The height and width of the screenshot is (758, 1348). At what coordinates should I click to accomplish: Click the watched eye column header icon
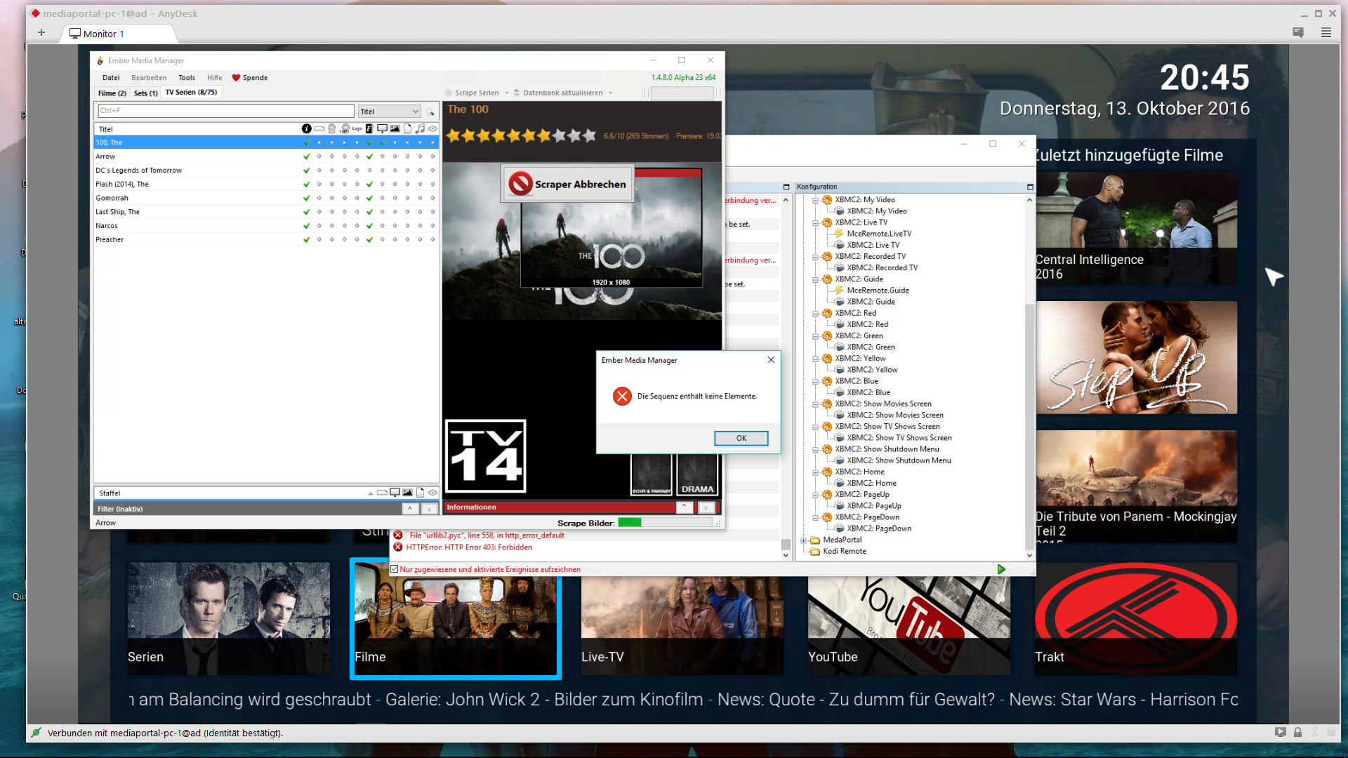432,128
